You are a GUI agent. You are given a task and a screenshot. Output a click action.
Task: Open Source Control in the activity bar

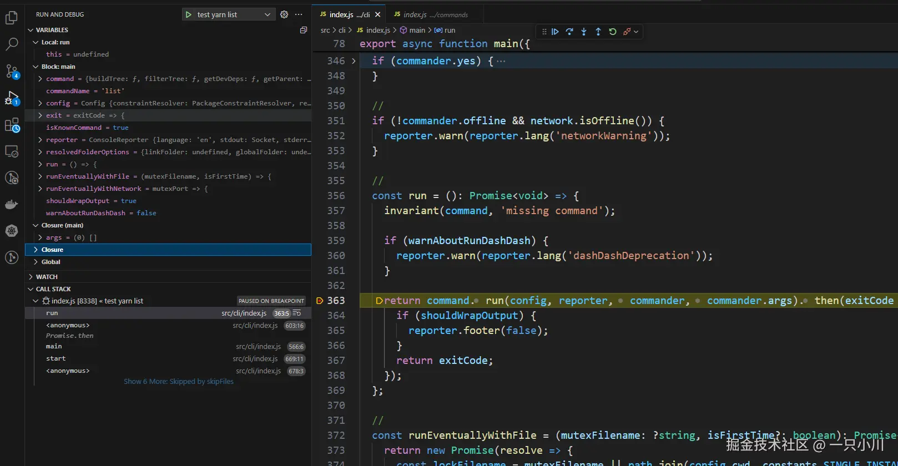[12, 71]
